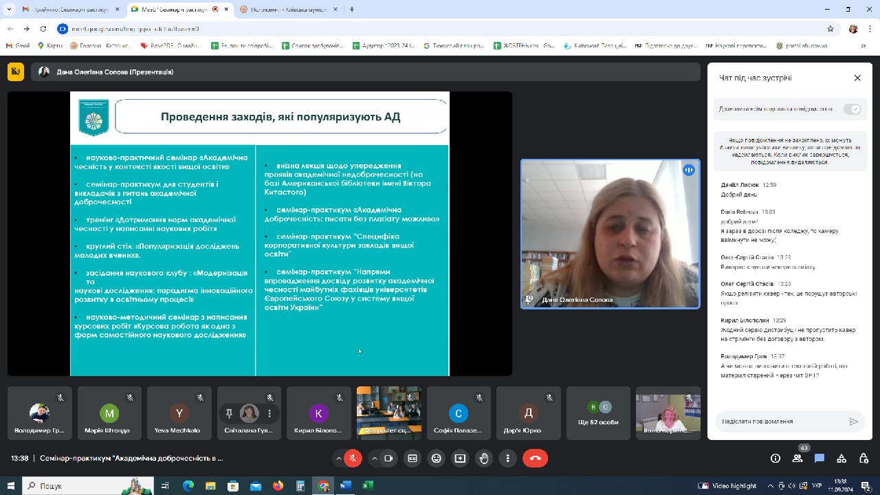This screenshot has width=880, height=495.
Task: Open Microsoft Word from the taskbar
Action: pos(345,485)
